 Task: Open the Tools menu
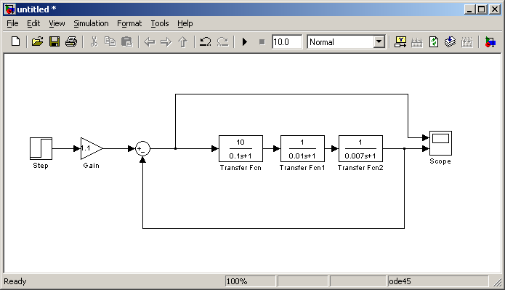(x=160, y=23)
